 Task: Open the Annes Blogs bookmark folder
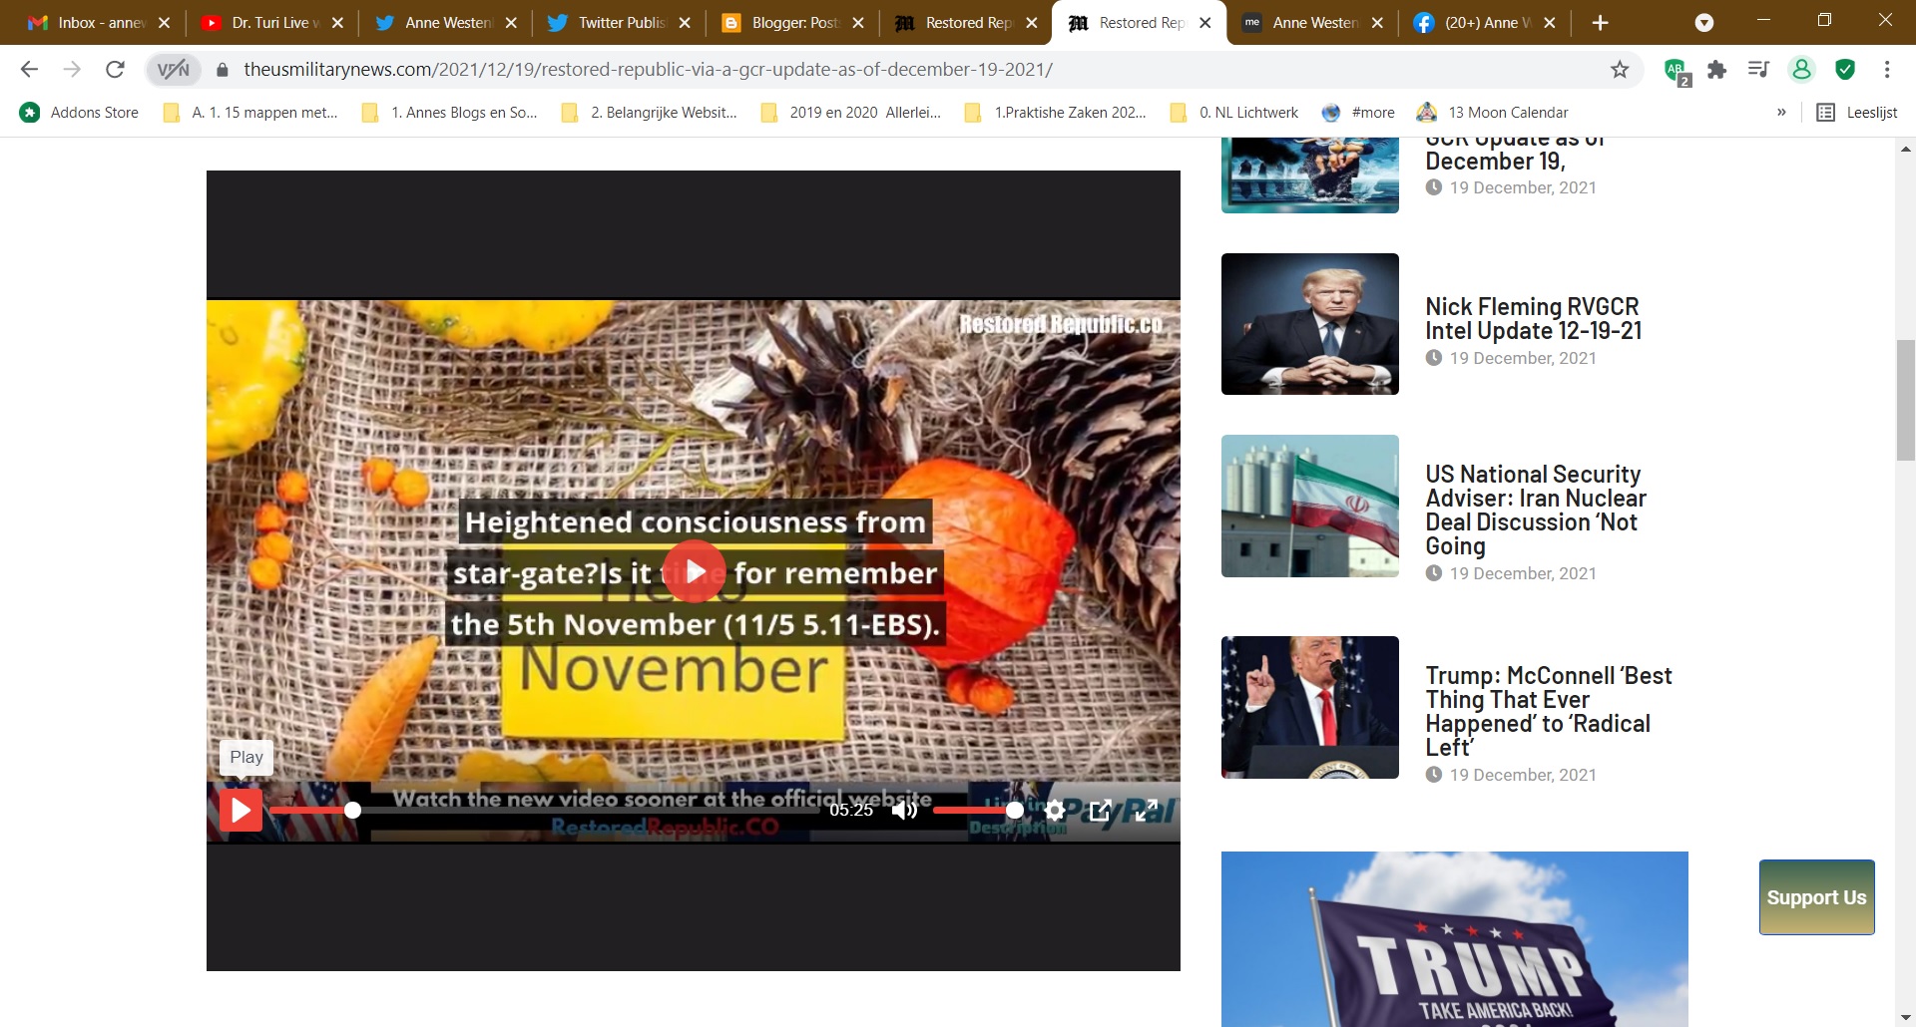(450, 113)
